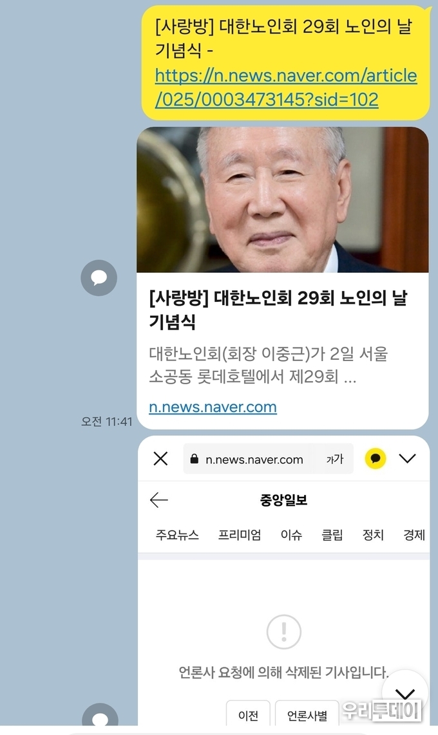438x735 pixels.
Task: Close the in-app browser with X
Action: tap(161, 458)
